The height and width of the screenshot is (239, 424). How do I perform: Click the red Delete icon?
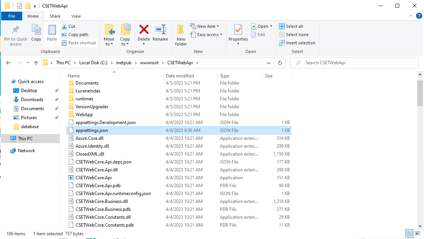click(x=144, y=29)
